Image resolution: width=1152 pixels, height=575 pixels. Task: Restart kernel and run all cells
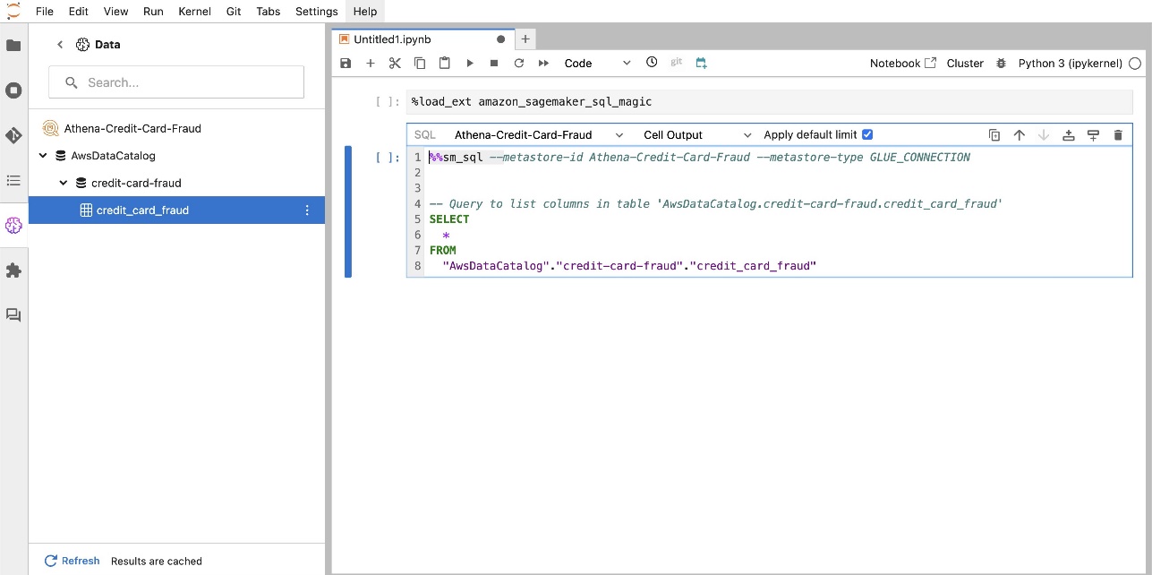543,63
